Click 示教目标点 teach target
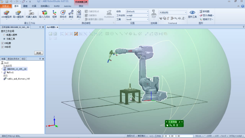 pos(92,12)
